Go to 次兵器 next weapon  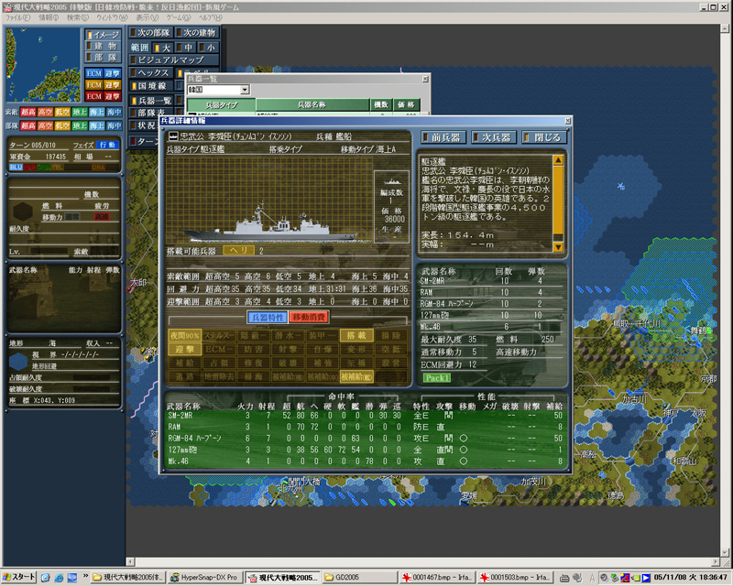(493, 137)
